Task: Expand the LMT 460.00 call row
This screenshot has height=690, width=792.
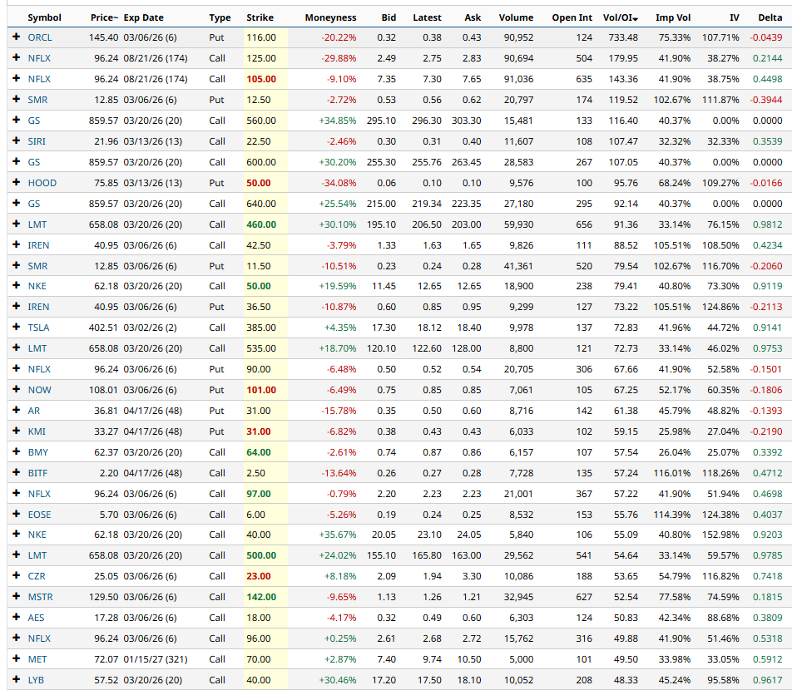Action: coord(16,224)
